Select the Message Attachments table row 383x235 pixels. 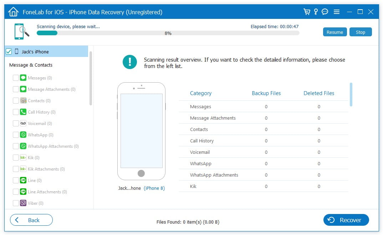click(x=264, y=118)
